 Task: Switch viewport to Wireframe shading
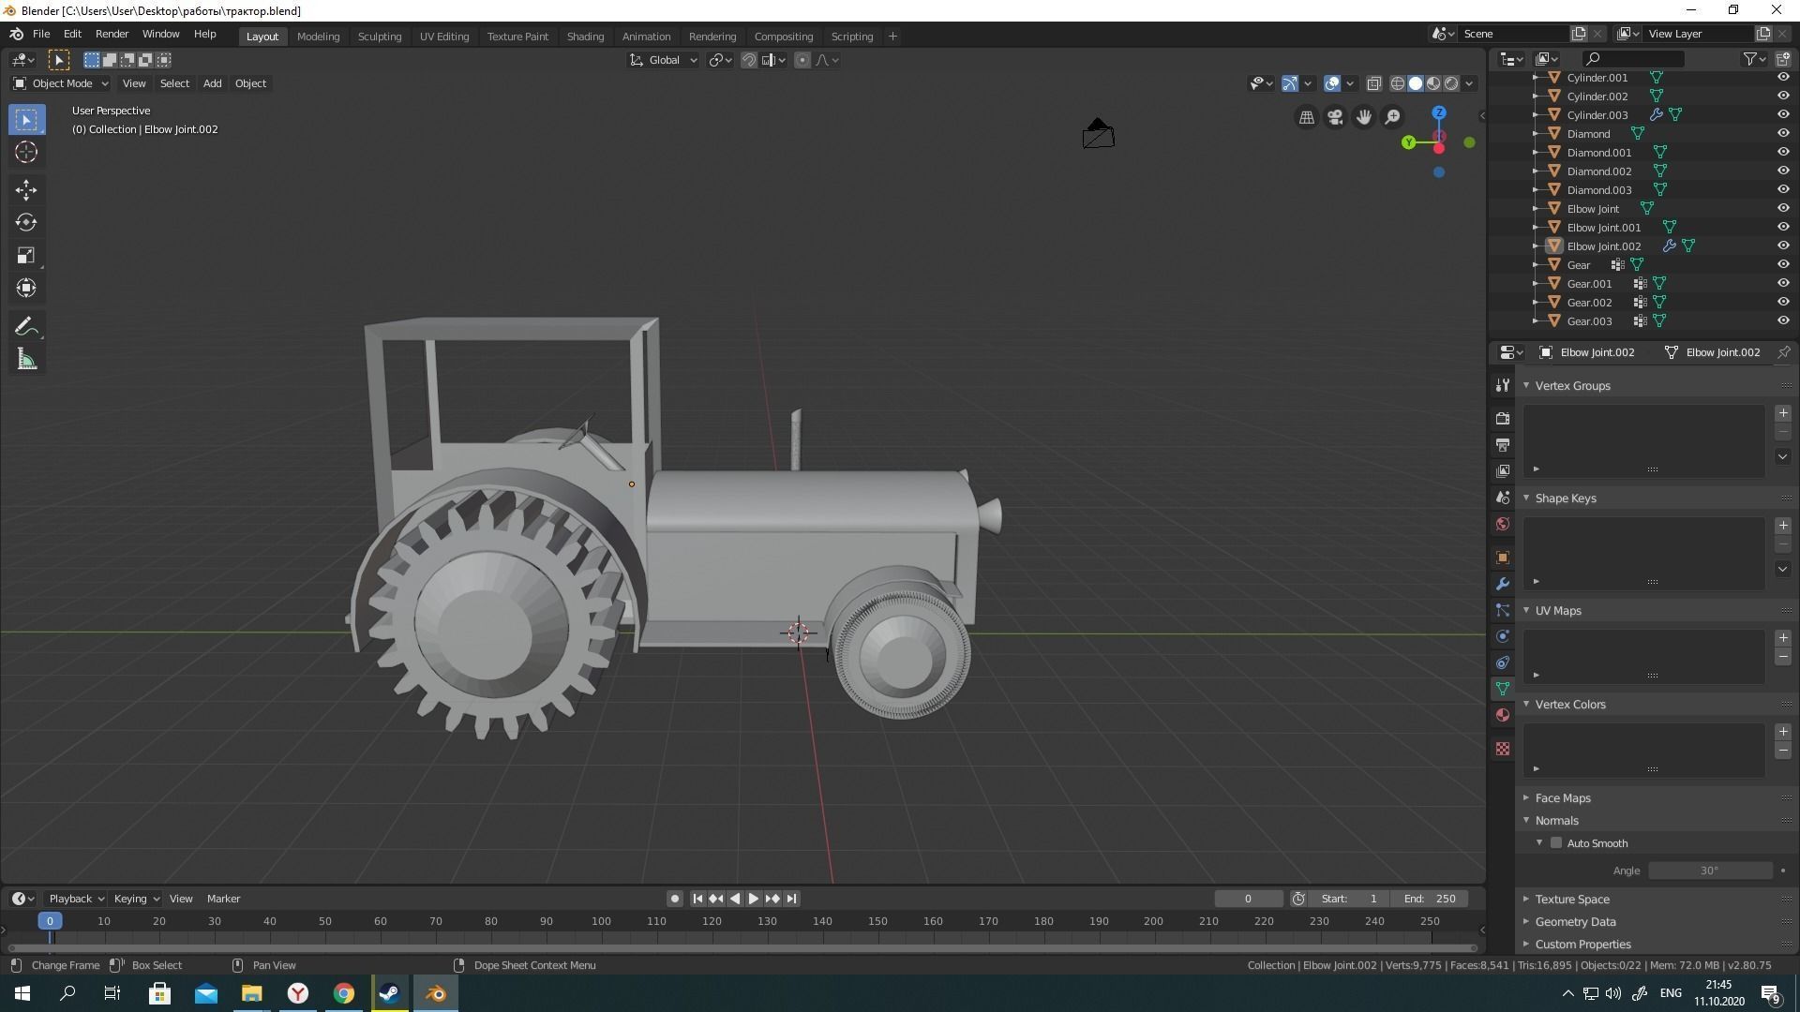(x=1397, y=82)
